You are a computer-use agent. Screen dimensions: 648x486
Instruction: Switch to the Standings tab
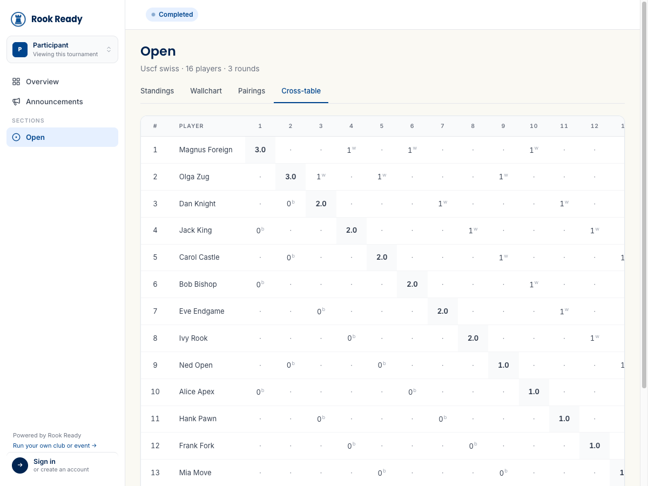[157, 91]
